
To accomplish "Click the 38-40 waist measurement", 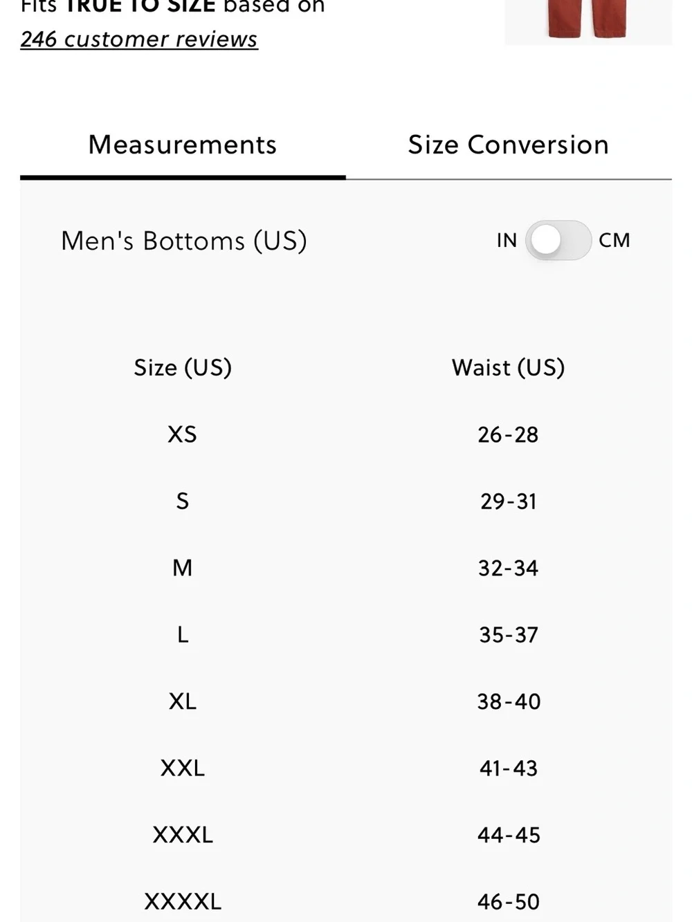I will [509, 701].
